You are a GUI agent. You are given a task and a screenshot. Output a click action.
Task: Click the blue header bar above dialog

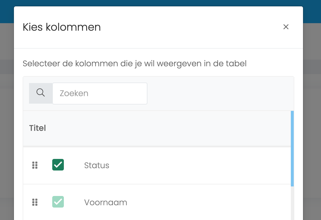click(160, 3)
